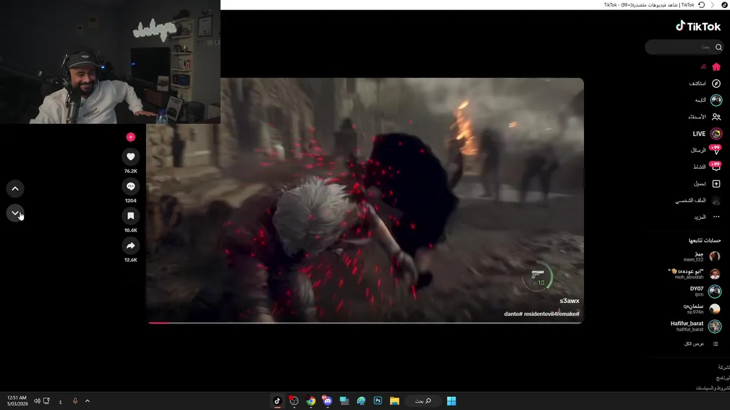Screen dimensions: 730x410
Task: Open the LIVE avatar icon in sidebar
Action: [716, 134]
